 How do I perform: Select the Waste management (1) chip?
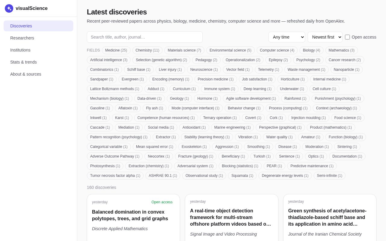[x=306, y=70]
